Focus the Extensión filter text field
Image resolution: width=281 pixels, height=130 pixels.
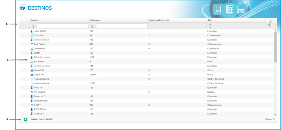[x=121, y=26]
